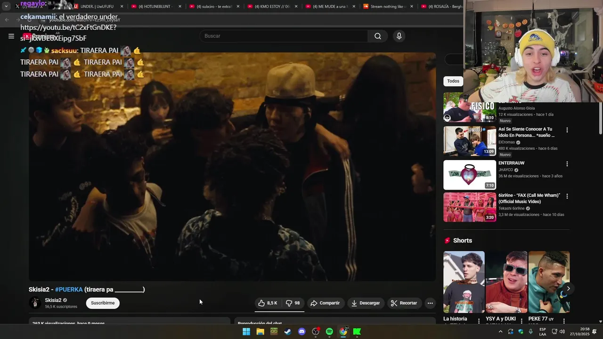Open the Augusto Alonso Gioia video thumbnail
This screenshot has height=339, width=603.
470,107
